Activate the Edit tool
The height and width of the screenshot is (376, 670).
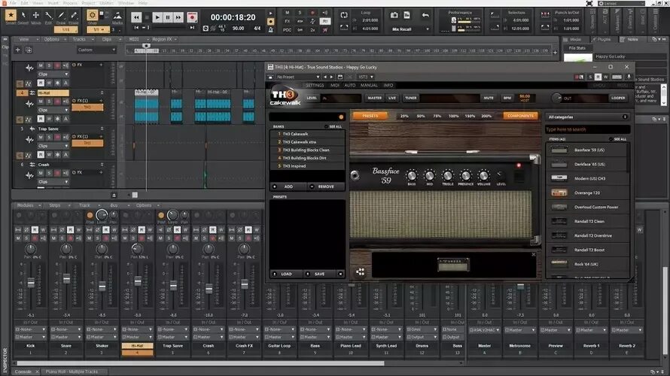click(49, 16)
